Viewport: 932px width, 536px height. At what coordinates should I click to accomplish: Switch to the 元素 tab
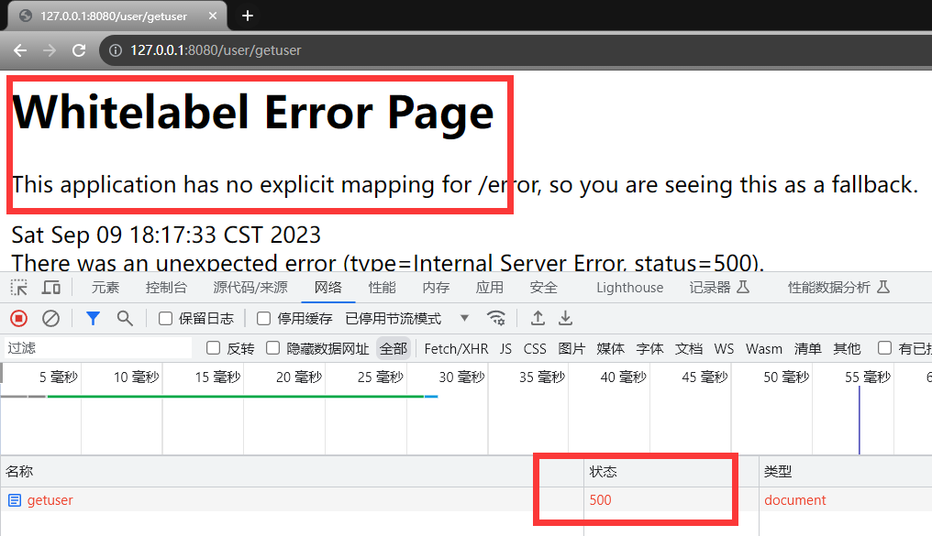[x=105, y=288]
